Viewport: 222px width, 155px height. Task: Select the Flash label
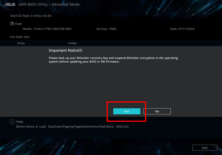point(18,24)
